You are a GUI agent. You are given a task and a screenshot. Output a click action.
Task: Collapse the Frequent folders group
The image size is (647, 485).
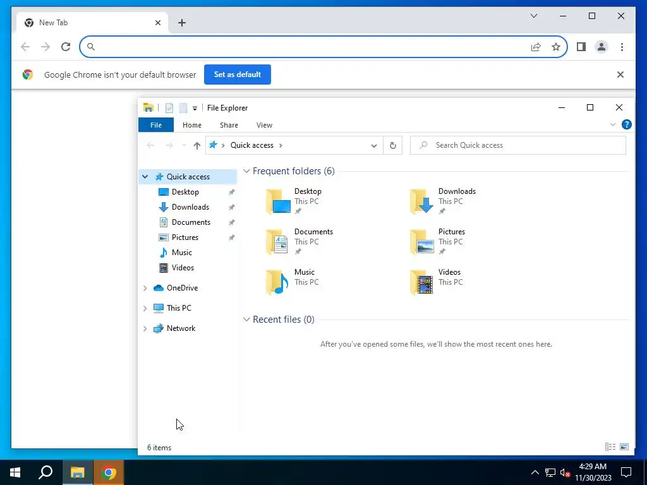tap(246, 171)
